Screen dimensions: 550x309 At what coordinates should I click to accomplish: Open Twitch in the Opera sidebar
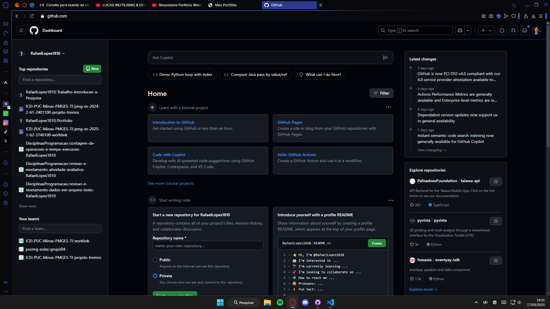(6, 104)
